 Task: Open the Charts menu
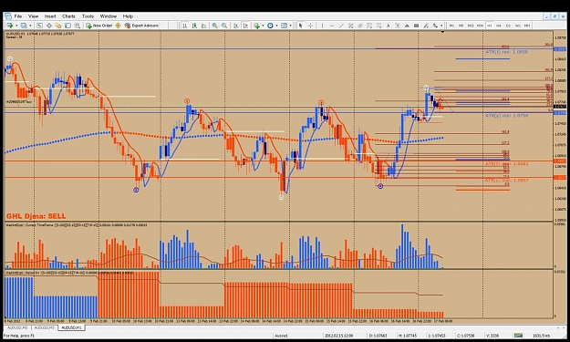(68, 16)
